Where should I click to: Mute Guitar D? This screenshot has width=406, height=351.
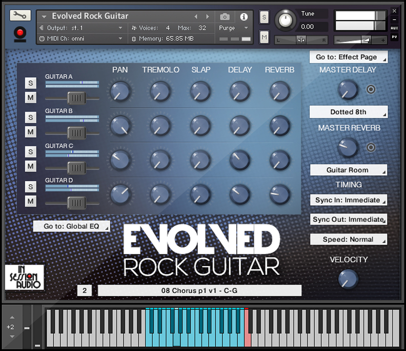(x=31, y=201)
